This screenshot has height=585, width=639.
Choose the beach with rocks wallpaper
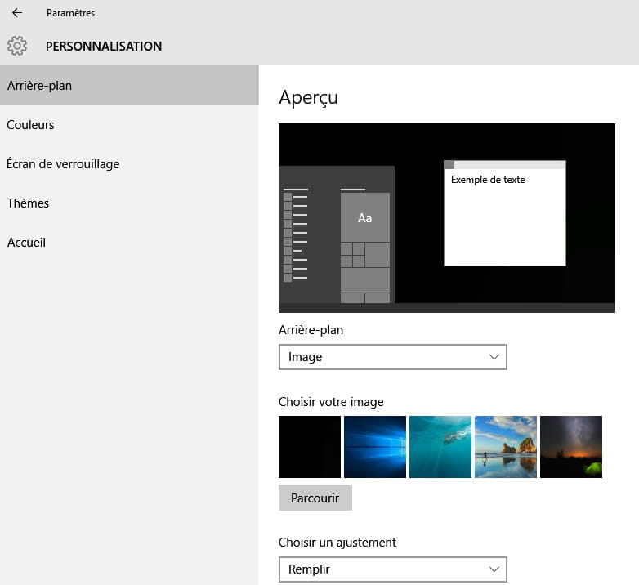[506, 447]
